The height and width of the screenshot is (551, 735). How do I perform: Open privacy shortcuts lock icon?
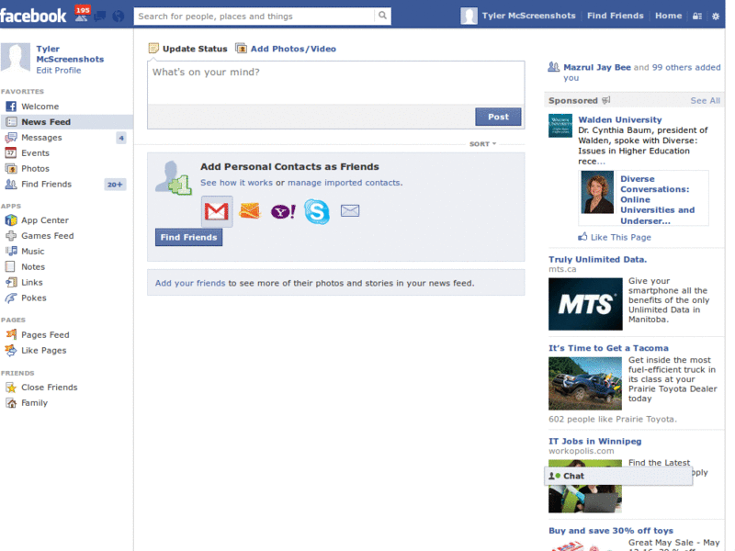[x=697, y=16]
